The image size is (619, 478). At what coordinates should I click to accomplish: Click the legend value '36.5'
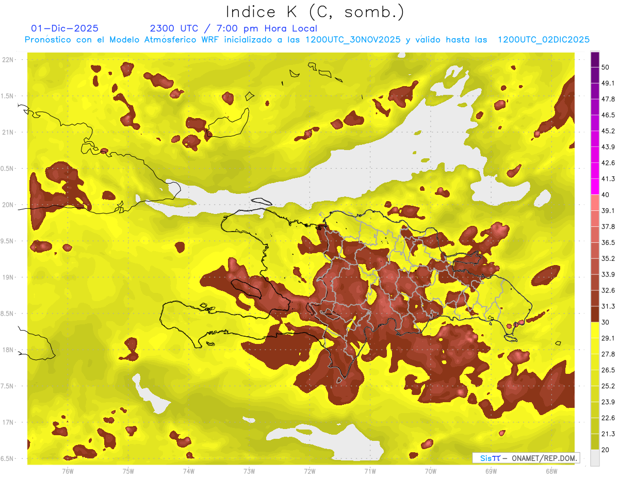point(608,242)
